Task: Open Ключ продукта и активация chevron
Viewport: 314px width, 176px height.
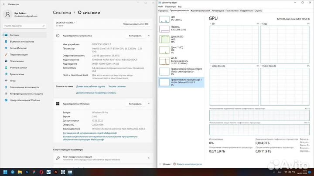Action: [149, 158]
